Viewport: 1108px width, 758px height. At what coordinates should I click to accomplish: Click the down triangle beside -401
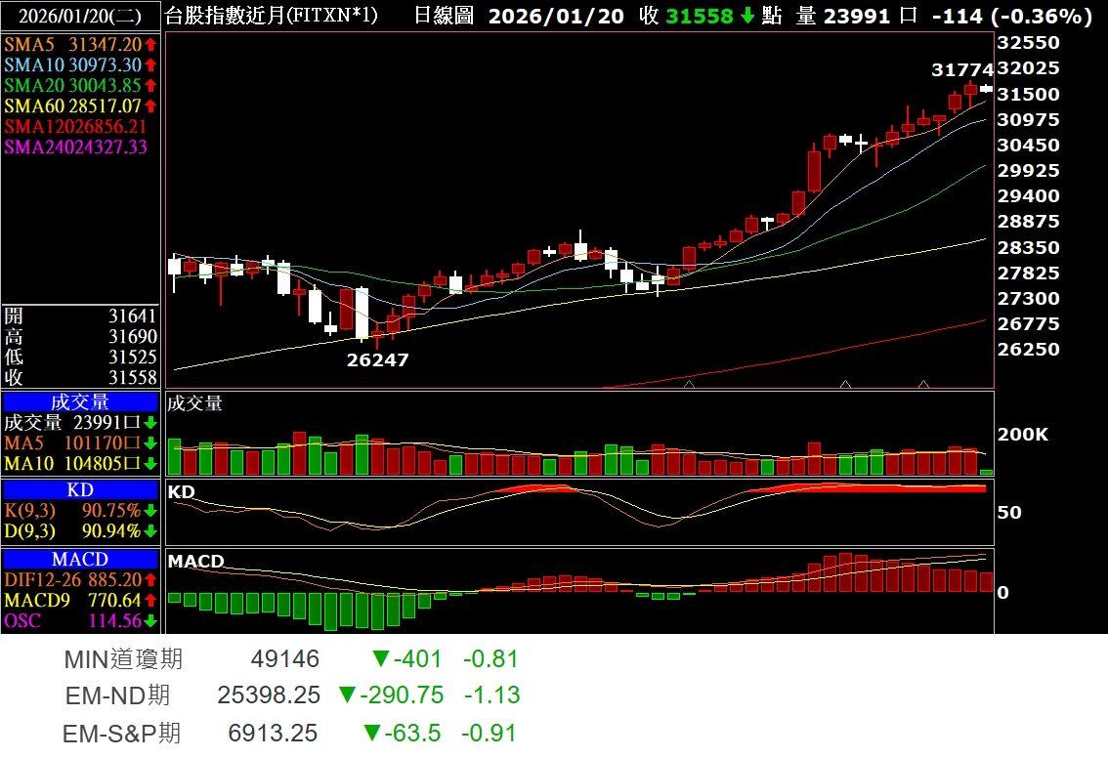[381, 659]
